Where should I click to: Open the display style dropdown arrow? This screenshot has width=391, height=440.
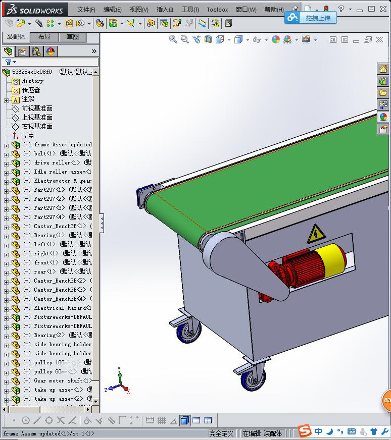tap(248, 40)
